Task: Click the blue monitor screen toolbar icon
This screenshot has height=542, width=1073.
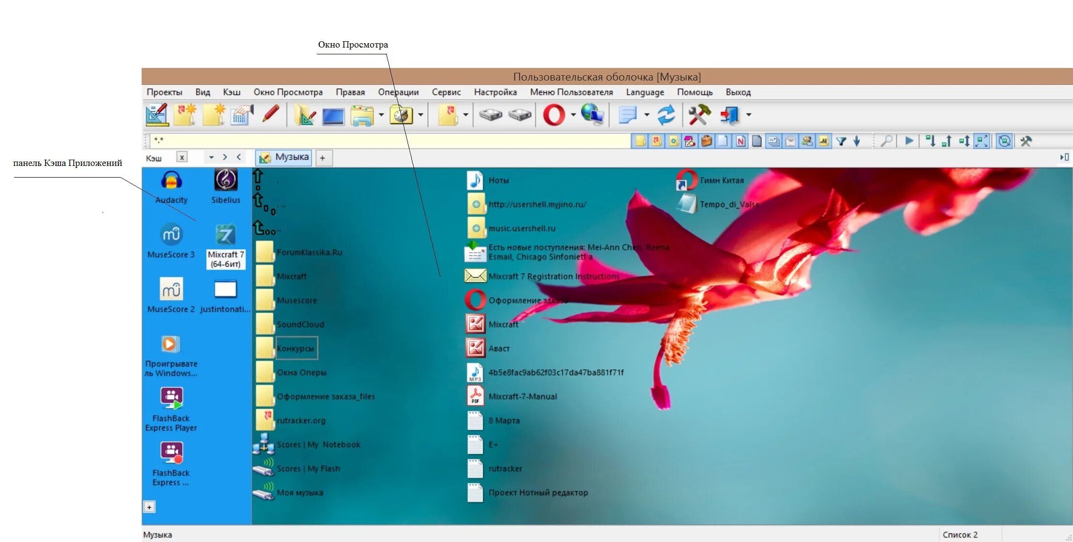Action: click(x=333, y=116)
